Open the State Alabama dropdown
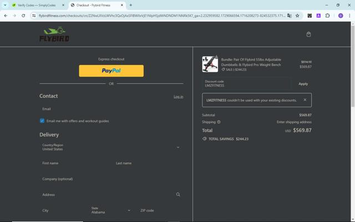 pos(111,210)
